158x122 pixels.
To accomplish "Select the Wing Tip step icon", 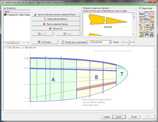I will click(x=142, y=35).
